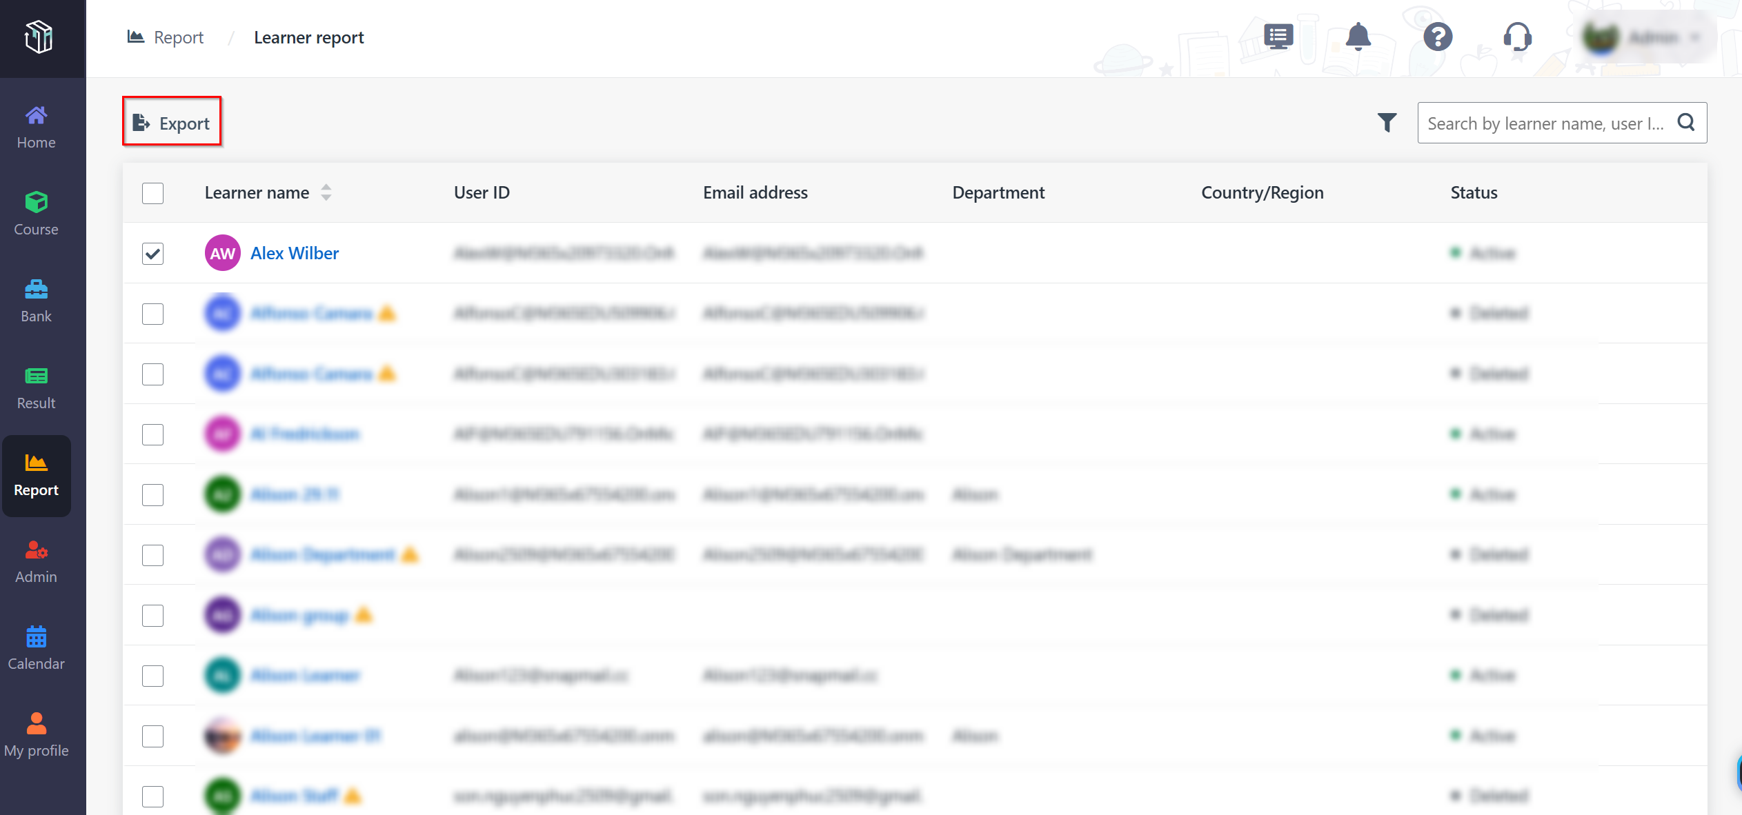Click the Learner report breadcrumb text
The height and width of the screenshot is (815, 1742).
pos(308,37)
